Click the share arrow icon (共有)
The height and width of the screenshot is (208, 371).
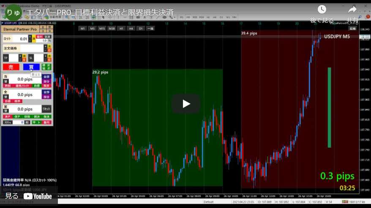(352, 9)
